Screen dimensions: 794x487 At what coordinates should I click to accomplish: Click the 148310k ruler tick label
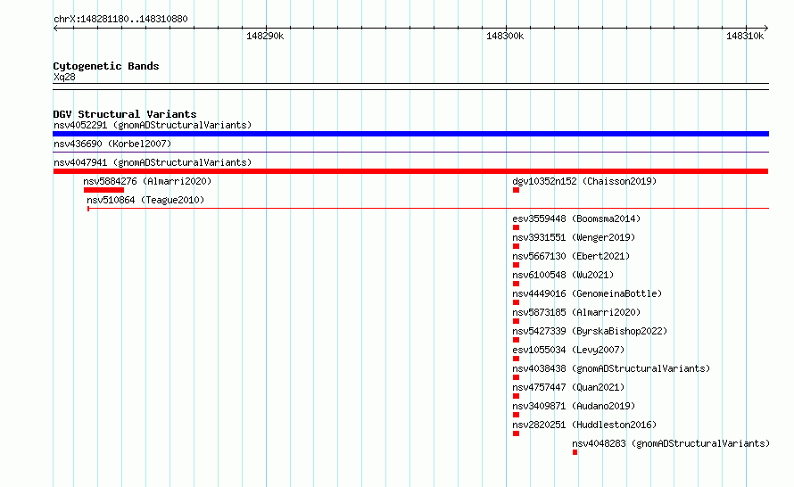(745, 36)
